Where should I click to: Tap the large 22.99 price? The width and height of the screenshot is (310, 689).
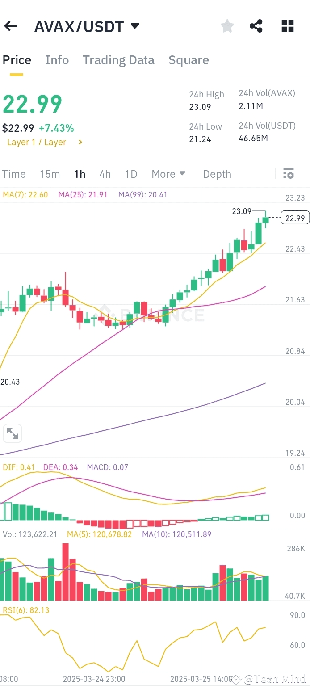pos(32,104)
